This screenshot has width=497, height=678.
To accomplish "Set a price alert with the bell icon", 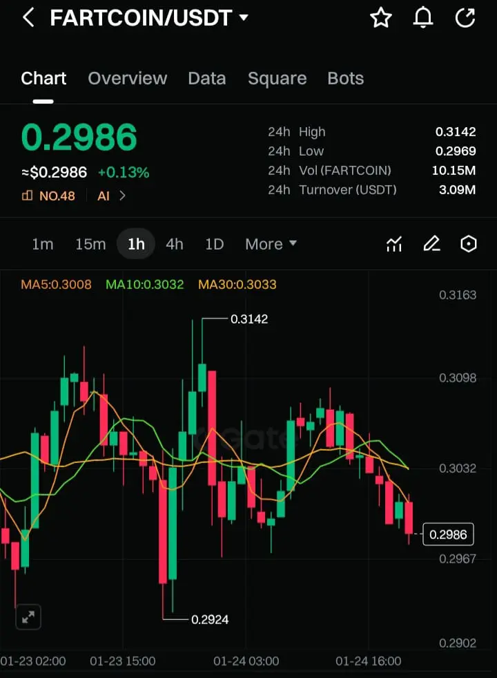I will 423,18.
